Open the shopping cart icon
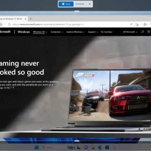Screen dimensions: 151x151 [148, 32]
